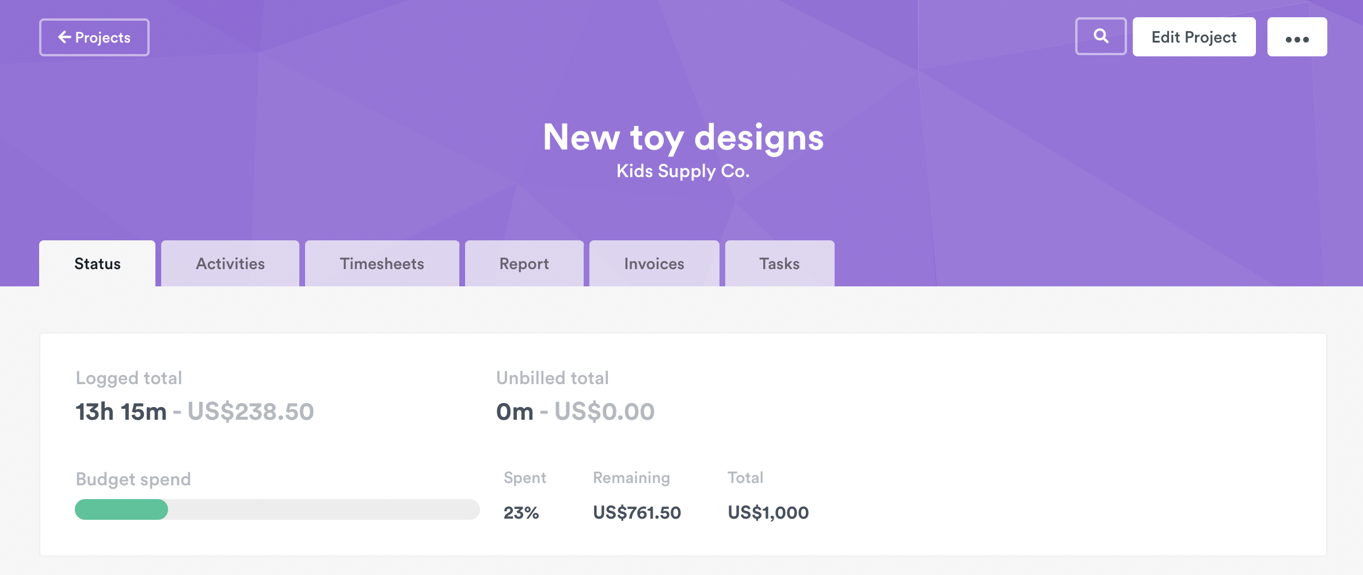Click the 23% spent figure
The width and height of the screenshot is (1363, 575).
[521, 512]
